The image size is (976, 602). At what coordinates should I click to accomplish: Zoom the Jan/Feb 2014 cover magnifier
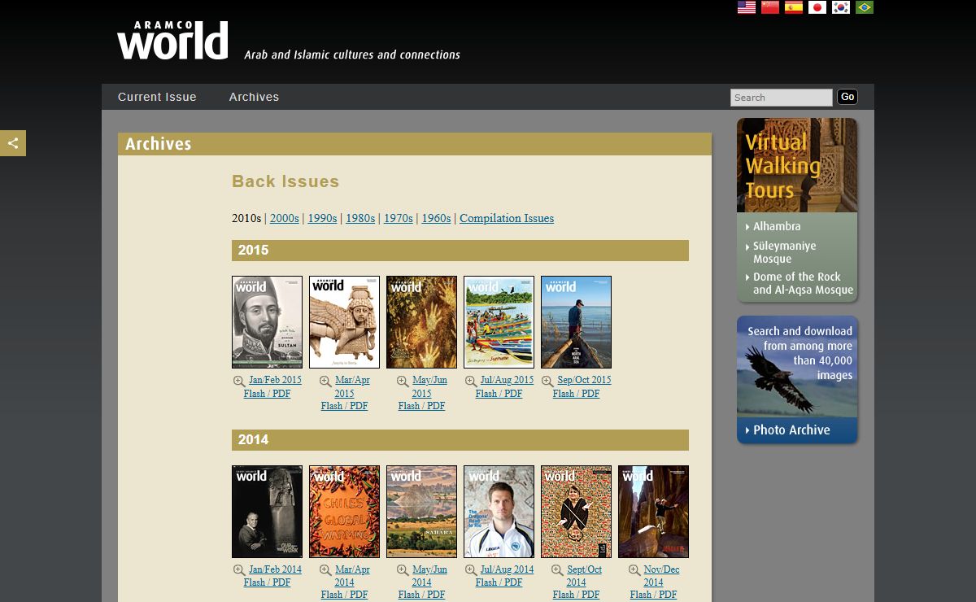tap(238, 570)
